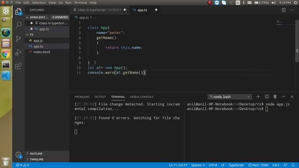
Task: Click the feedback icon in status bar
Action: coord(285,165)
